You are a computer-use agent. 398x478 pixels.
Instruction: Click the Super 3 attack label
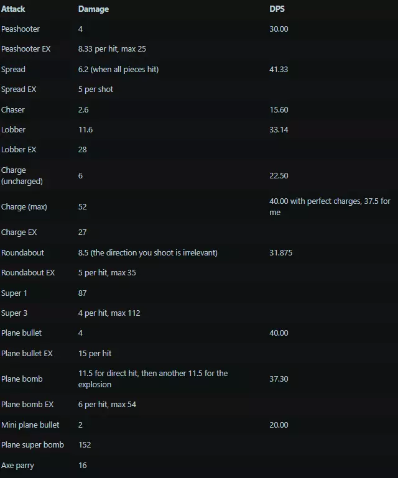tap(14, 313)
